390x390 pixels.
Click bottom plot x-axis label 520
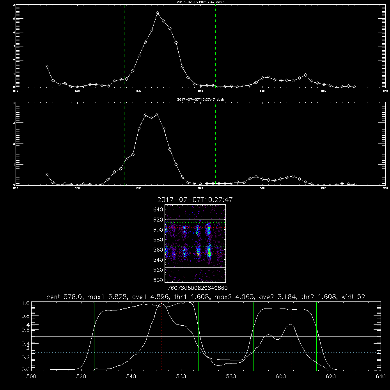pos(81,377)
